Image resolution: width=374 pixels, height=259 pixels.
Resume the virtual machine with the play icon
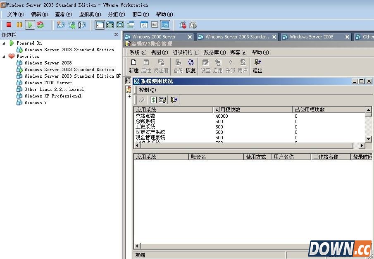pyautogui.click(x=29, y=25)
